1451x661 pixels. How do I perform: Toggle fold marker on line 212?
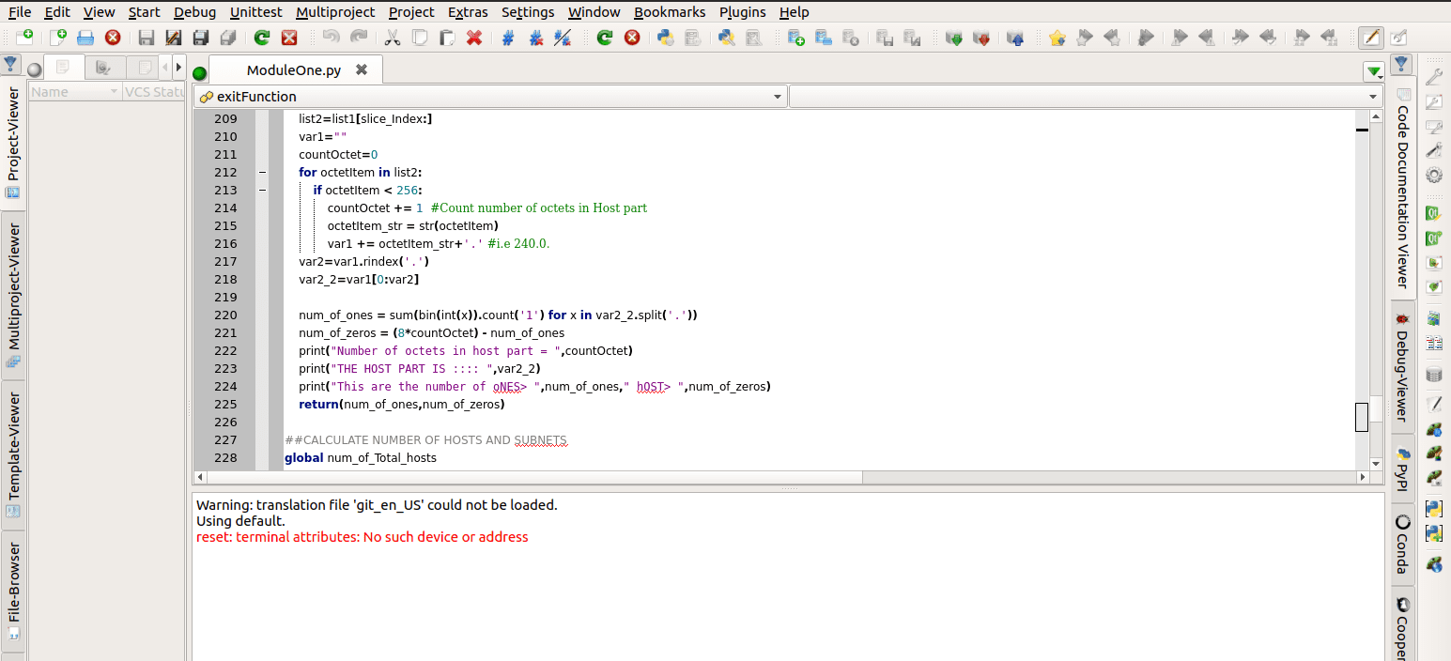tap(262, 173)
